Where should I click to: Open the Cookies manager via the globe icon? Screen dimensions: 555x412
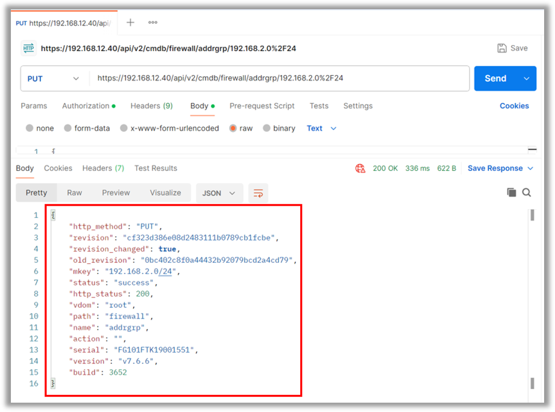click(360, 168)
